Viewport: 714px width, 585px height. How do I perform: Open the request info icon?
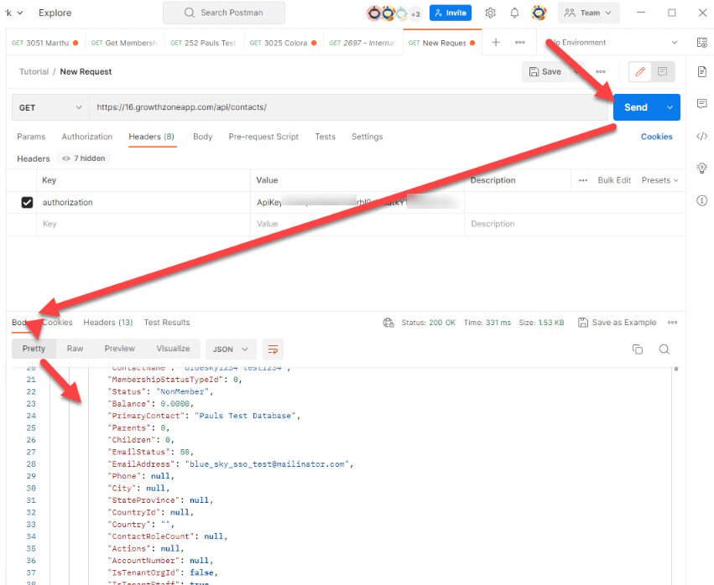701,200
